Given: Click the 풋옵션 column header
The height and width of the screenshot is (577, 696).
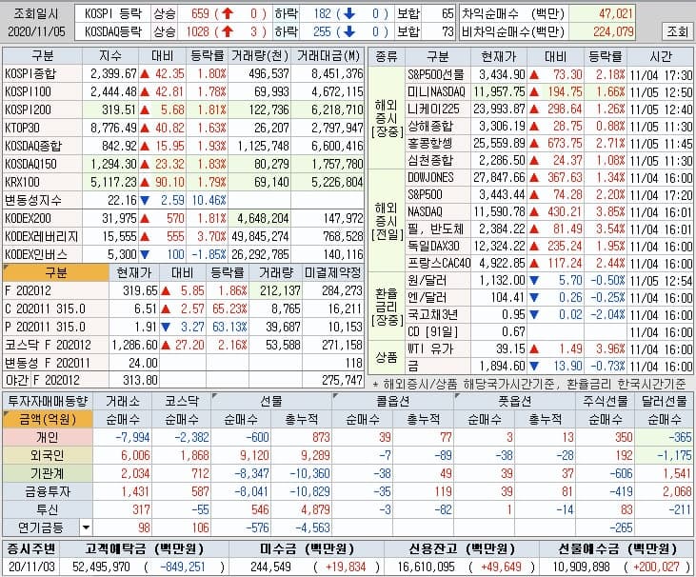Looking at the screenshot, I should (x=514, y=401).
